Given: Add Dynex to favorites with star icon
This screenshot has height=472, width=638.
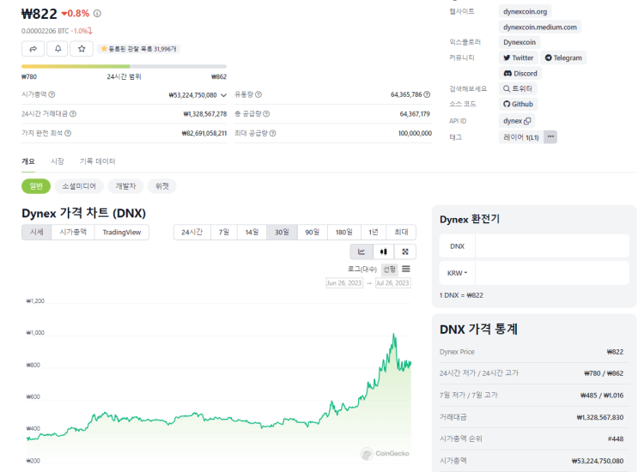Looking at the screenshot, I should pyautogui.click(x=82, y=49).
